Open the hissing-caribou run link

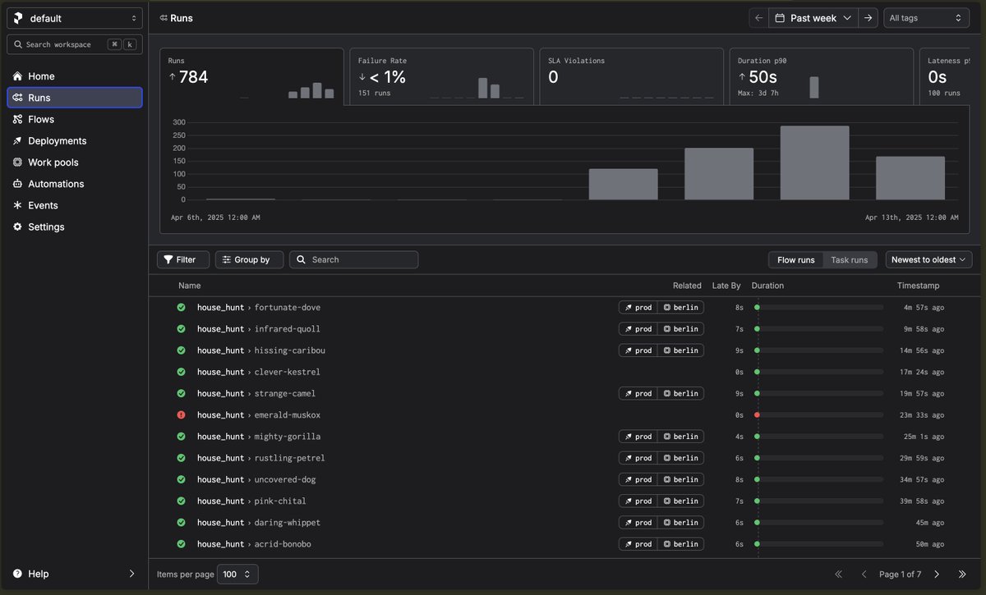(290, 350)
